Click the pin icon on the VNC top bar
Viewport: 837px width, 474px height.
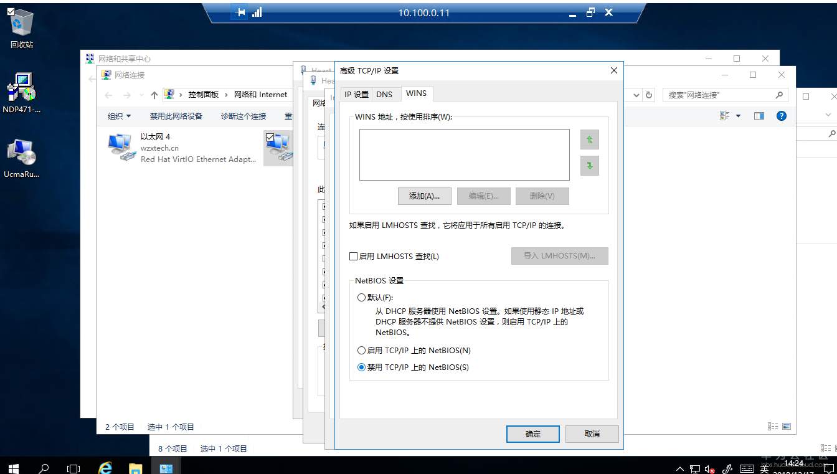[x=239, y=12]
